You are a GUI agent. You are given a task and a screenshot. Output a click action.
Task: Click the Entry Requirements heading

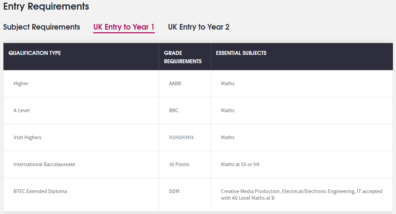click(x=46, y=6)
